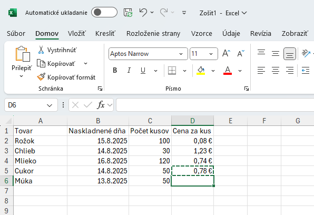Open underline style dropdown arrow
Screen dimensions: 314x215
(155, 71)
